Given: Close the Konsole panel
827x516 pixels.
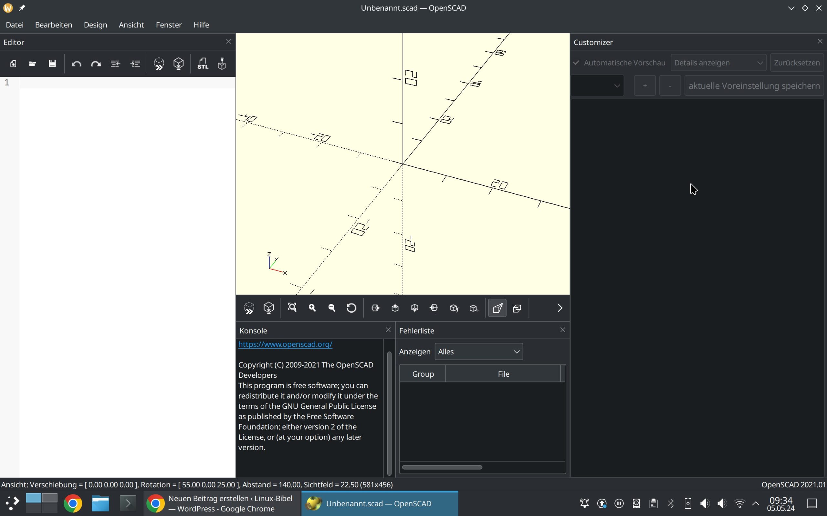Looking at the screenshot, I should [388, 330].
